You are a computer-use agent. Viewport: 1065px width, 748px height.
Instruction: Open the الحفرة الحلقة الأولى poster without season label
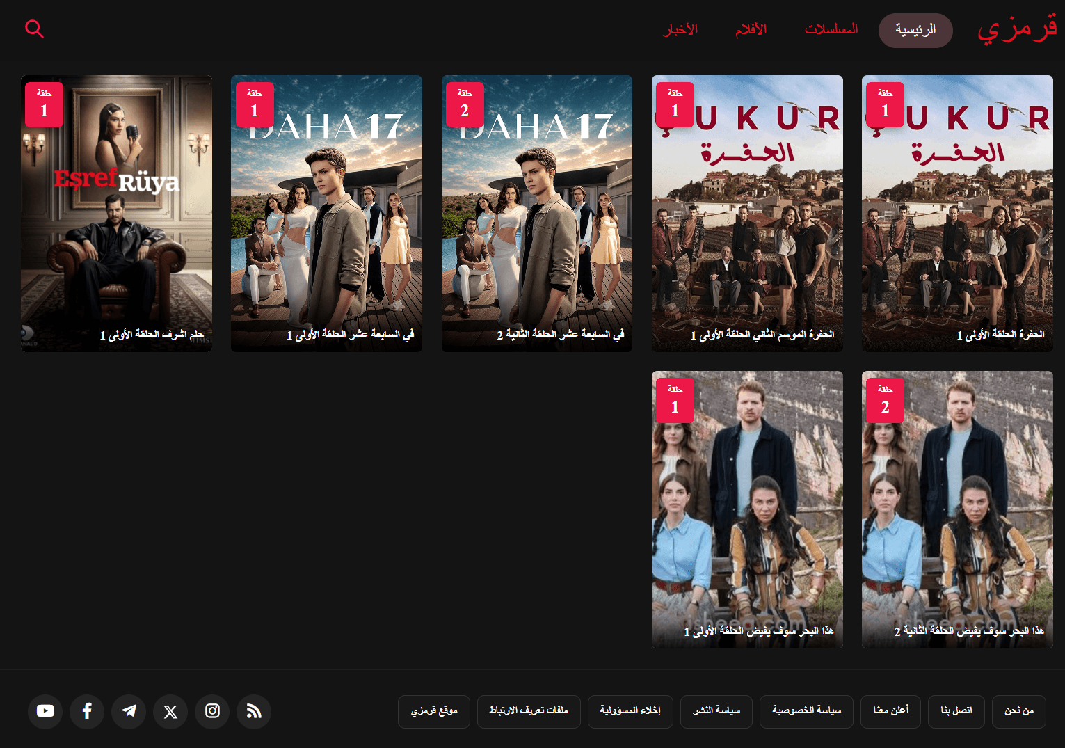coord(957,214)
